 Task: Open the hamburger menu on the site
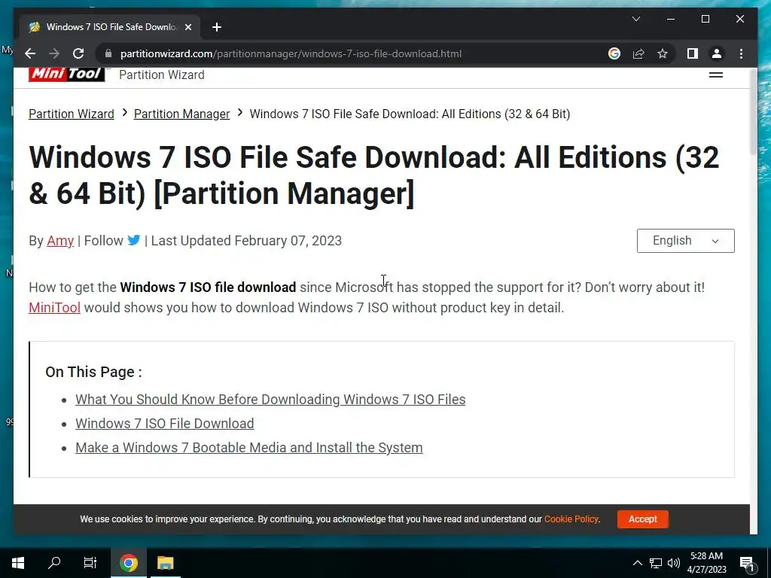(x=715, y=75)
